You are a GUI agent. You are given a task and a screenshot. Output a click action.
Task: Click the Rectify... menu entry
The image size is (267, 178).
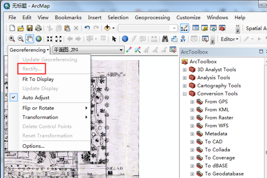(x=32, y=69)
